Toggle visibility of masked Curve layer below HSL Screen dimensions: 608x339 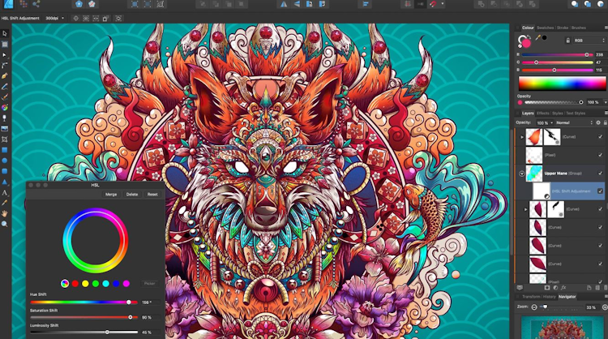(x=600, y=209)
